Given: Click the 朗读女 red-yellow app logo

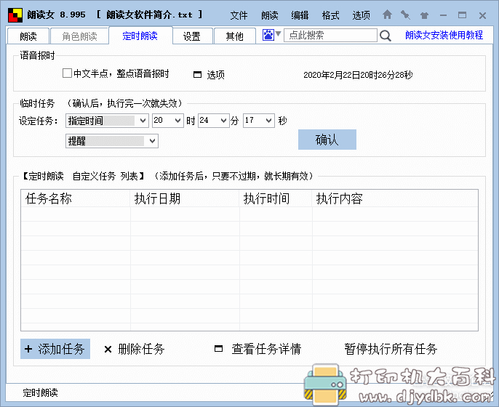Looking at the screenshot, I should pyautogui.click(x=15, y=15).
